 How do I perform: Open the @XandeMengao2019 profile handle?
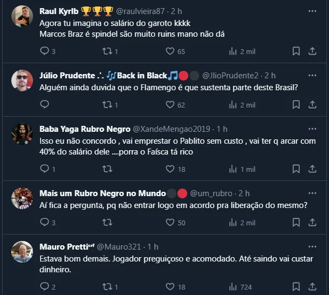[173, 129]
